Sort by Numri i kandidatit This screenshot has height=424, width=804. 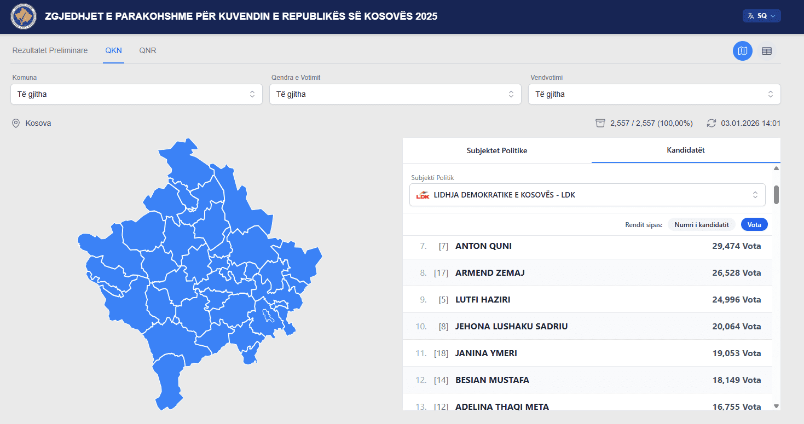click(701, 225)
